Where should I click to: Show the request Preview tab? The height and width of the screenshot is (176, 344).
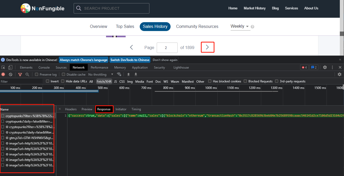[87, 109]
